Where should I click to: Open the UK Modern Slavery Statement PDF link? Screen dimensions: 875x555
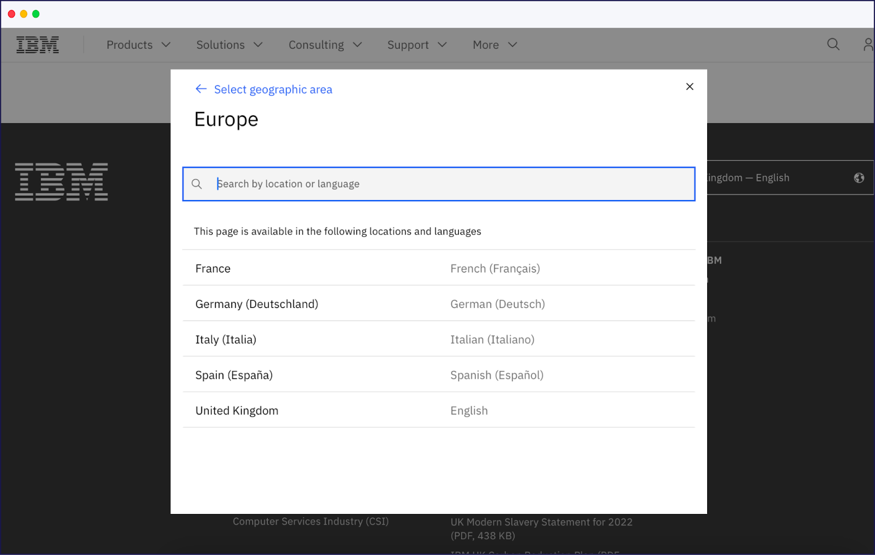coord(541,522)
